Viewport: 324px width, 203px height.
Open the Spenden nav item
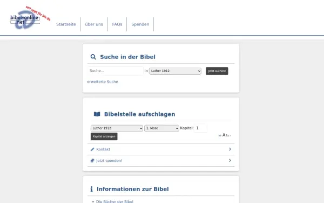coord(140,24)
